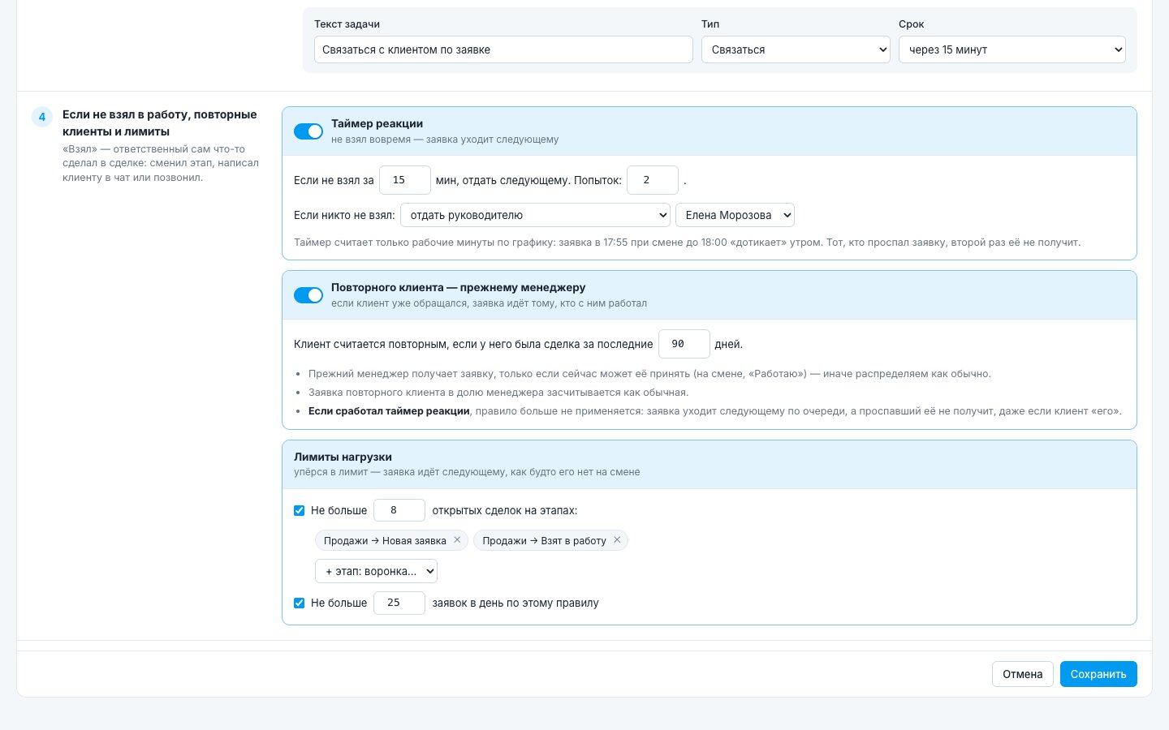The width and height of the screenshot is (1169, 730).
Task: Click the daily limit field showing 25
Action: pos(399,603)
